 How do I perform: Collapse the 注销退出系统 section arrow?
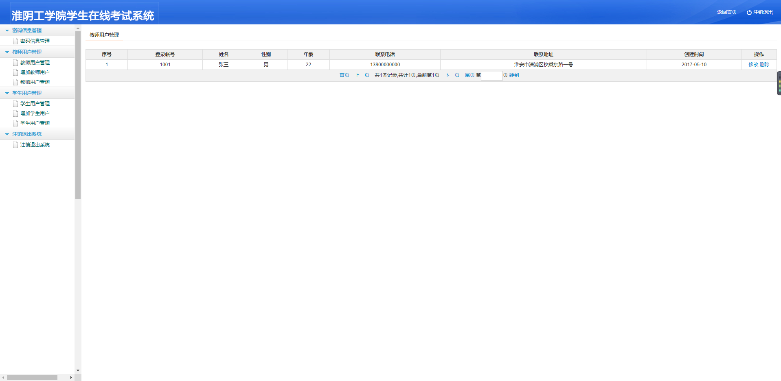pyautogui.click(x=7, y=134)
